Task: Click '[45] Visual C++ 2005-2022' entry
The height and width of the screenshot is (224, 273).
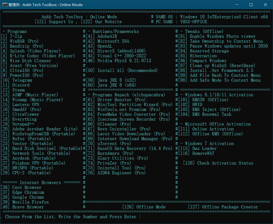Action: coord(116,56)
